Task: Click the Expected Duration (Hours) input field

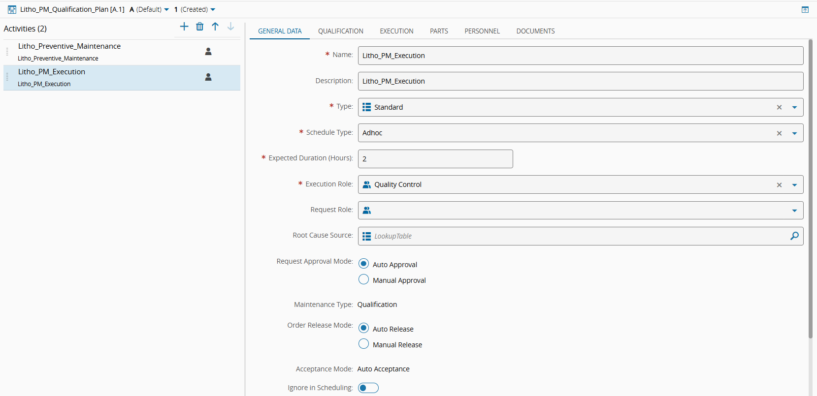Action: (x=435, y=159)
